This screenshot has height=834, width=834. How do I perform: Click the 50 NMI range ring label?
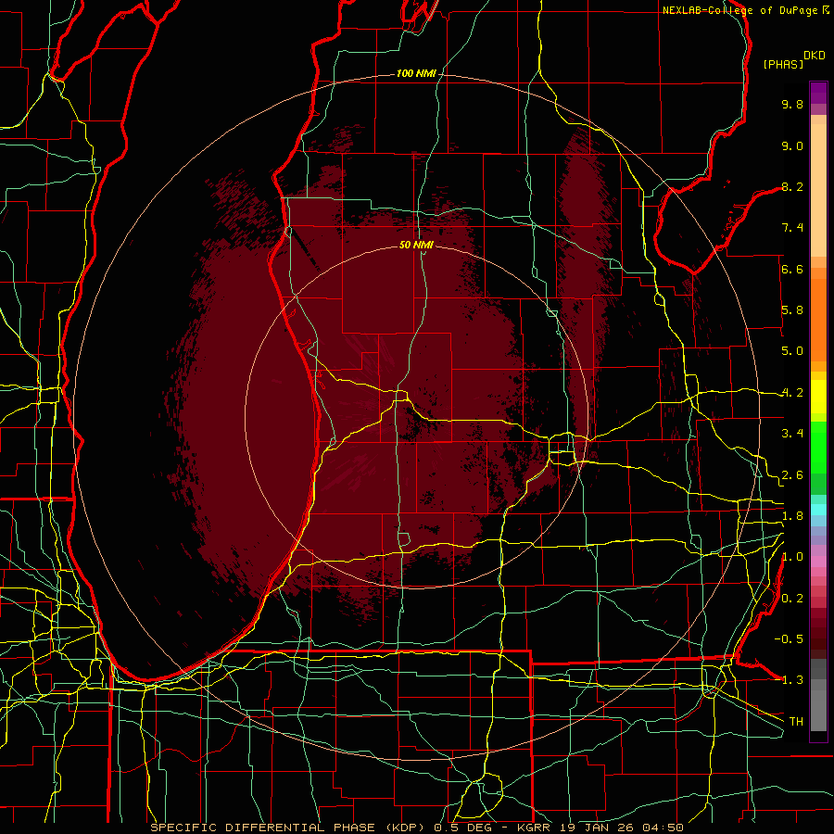coord(416,245)
